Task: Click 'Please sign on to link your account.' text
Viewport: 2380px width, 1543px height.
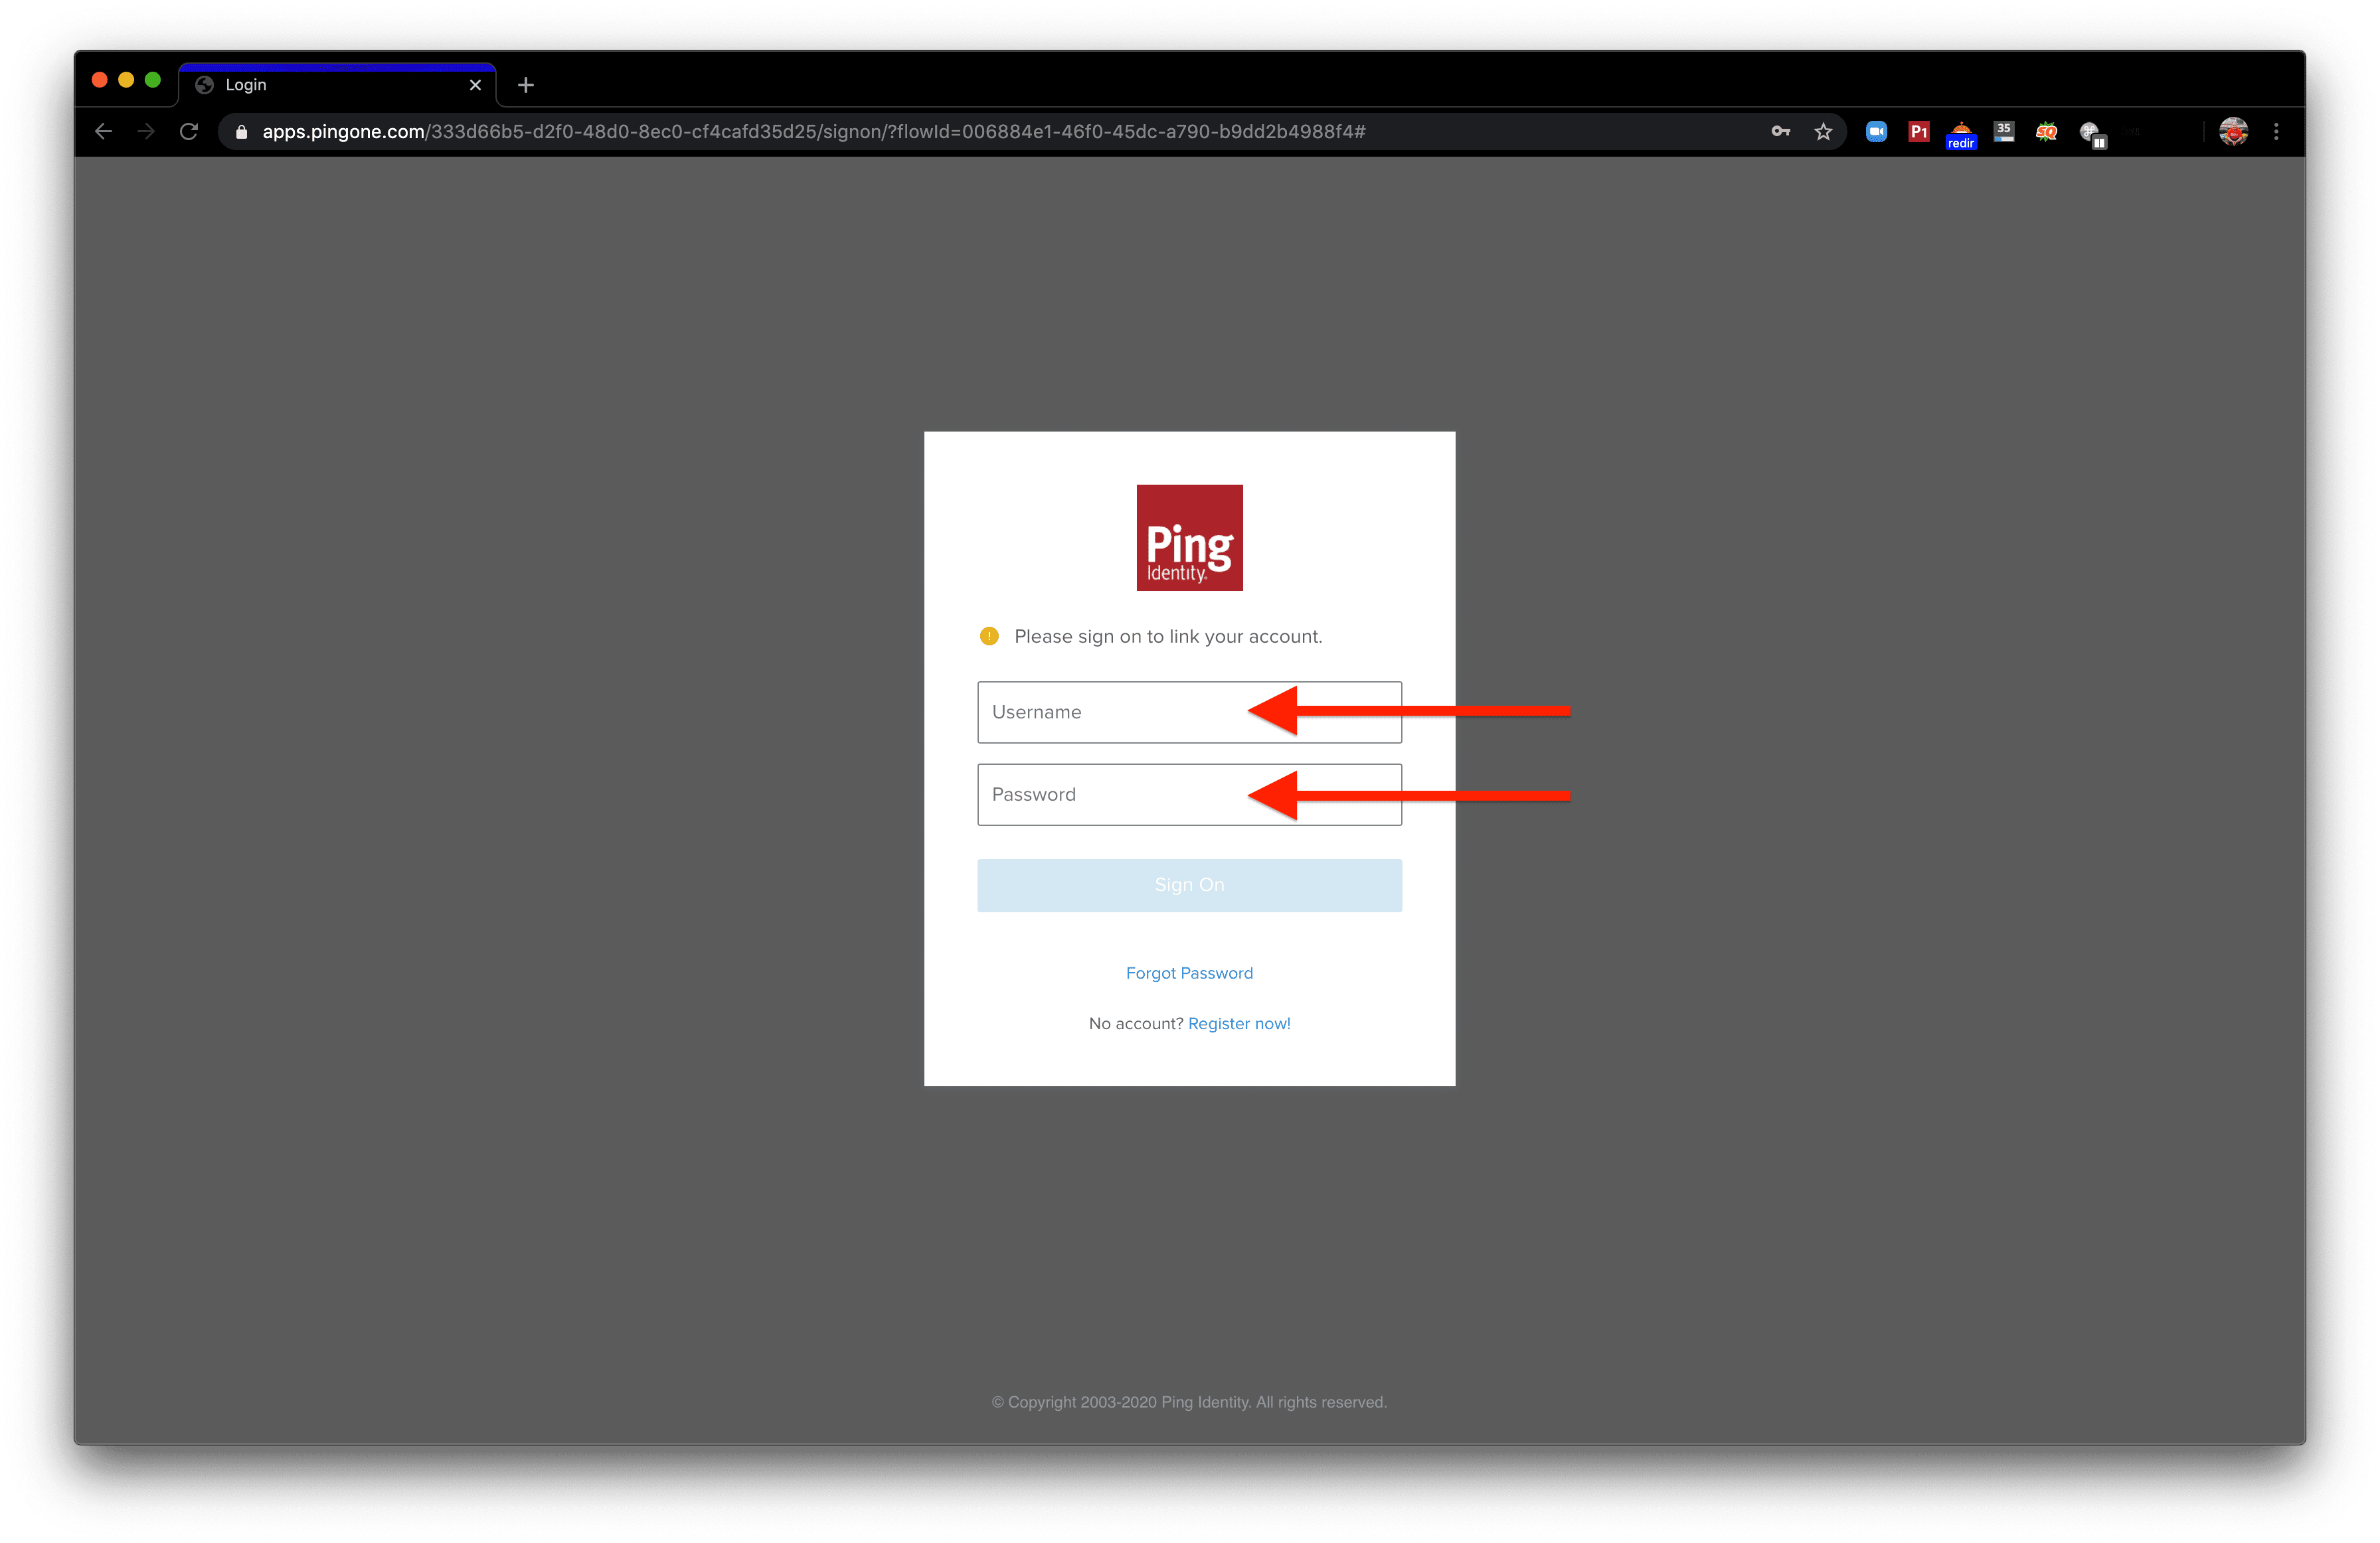Action: click(x=1168, y=637)
